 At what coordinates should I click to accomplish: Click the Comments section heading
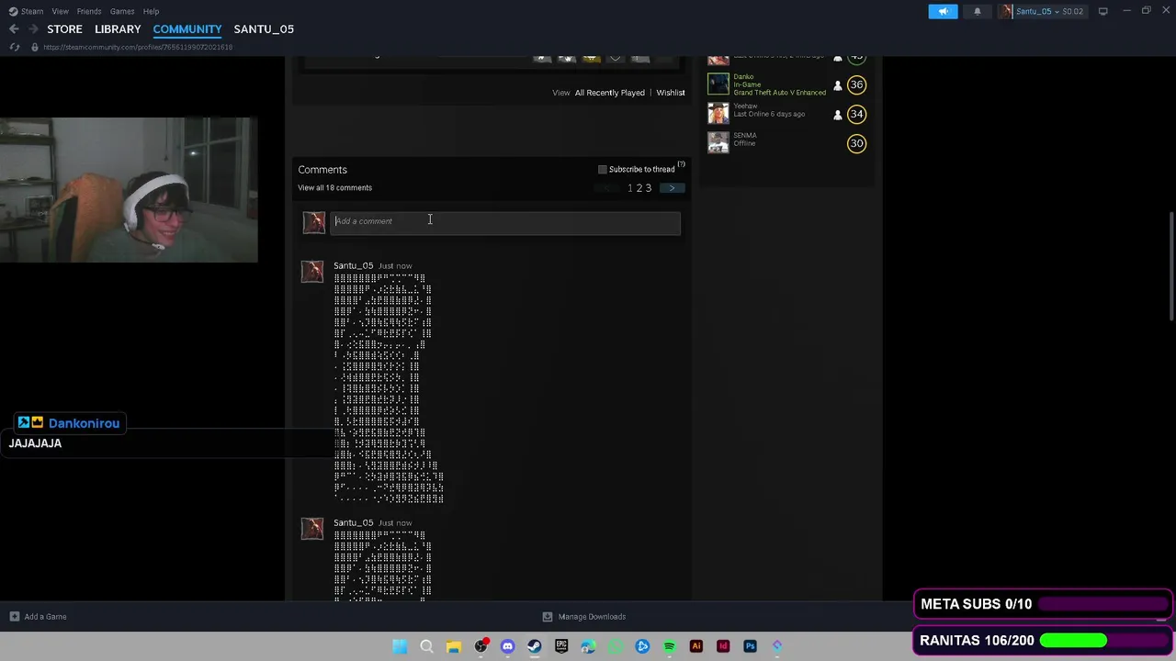click(322, 170)
